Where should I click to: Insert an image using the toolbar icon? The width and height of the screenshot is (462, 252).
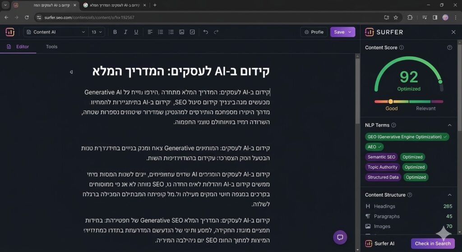(181, 32)
